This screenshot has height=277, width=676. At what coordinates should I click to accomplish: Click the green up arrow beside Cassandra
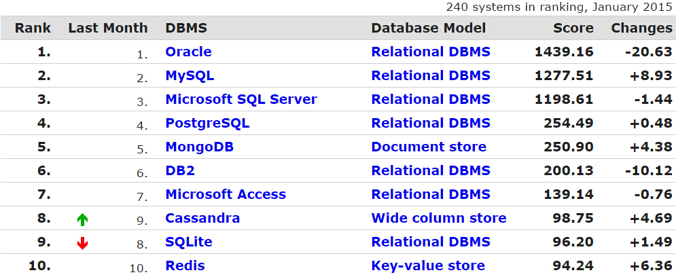click(x=82, y=220)
